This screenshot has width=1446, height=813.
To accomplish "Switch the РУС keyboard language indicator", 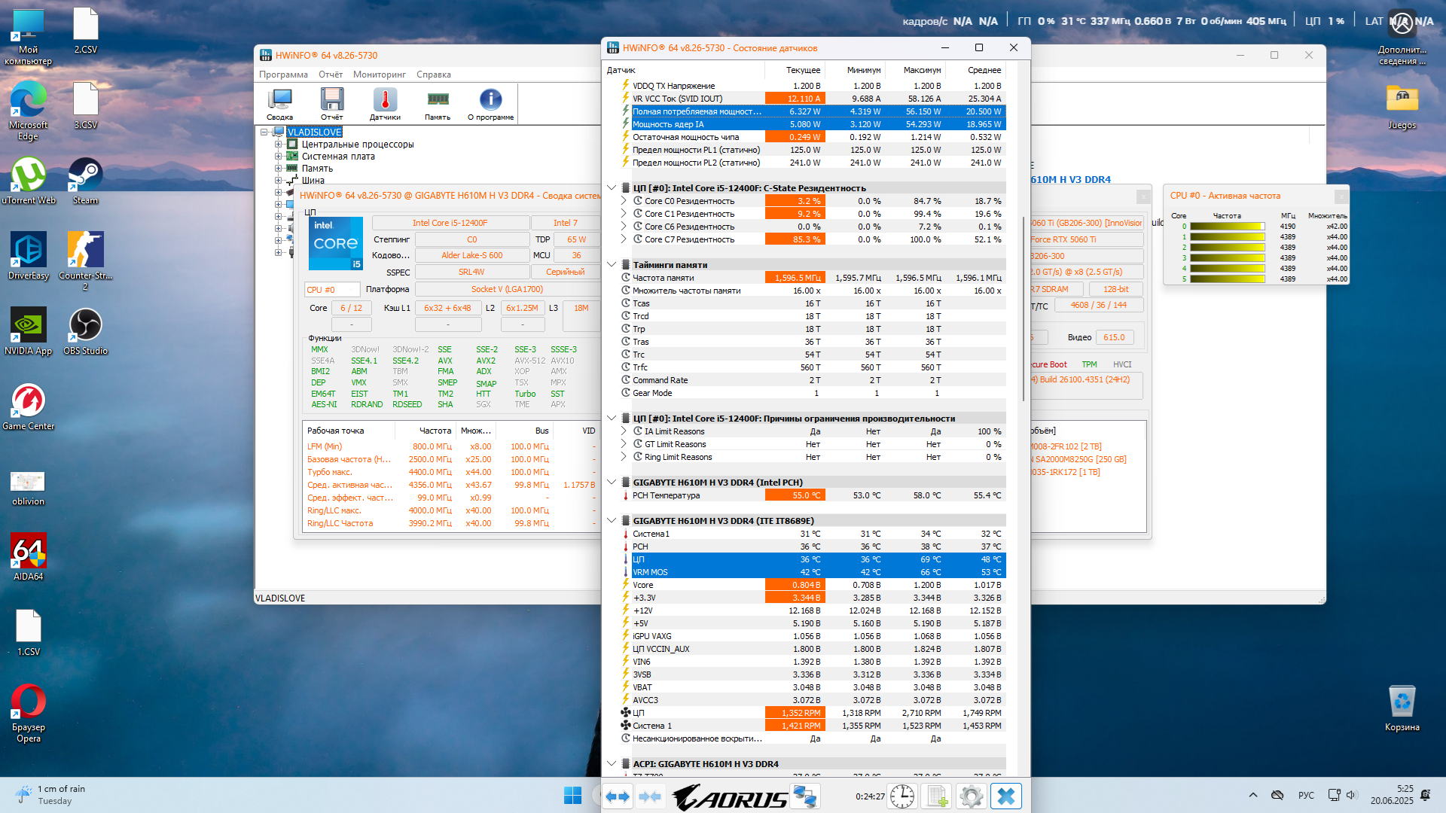I will click(1306, 796).
